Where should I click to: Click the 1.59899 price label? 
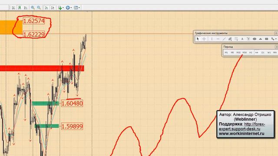[x=72, y=126]
